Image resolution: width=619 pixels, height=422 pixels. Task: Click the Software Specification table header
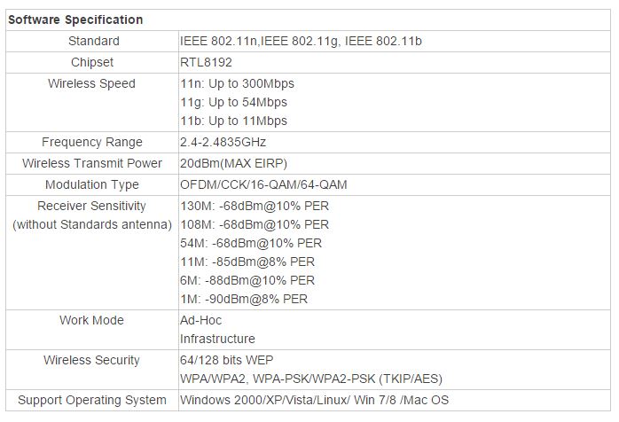(75, 20)
